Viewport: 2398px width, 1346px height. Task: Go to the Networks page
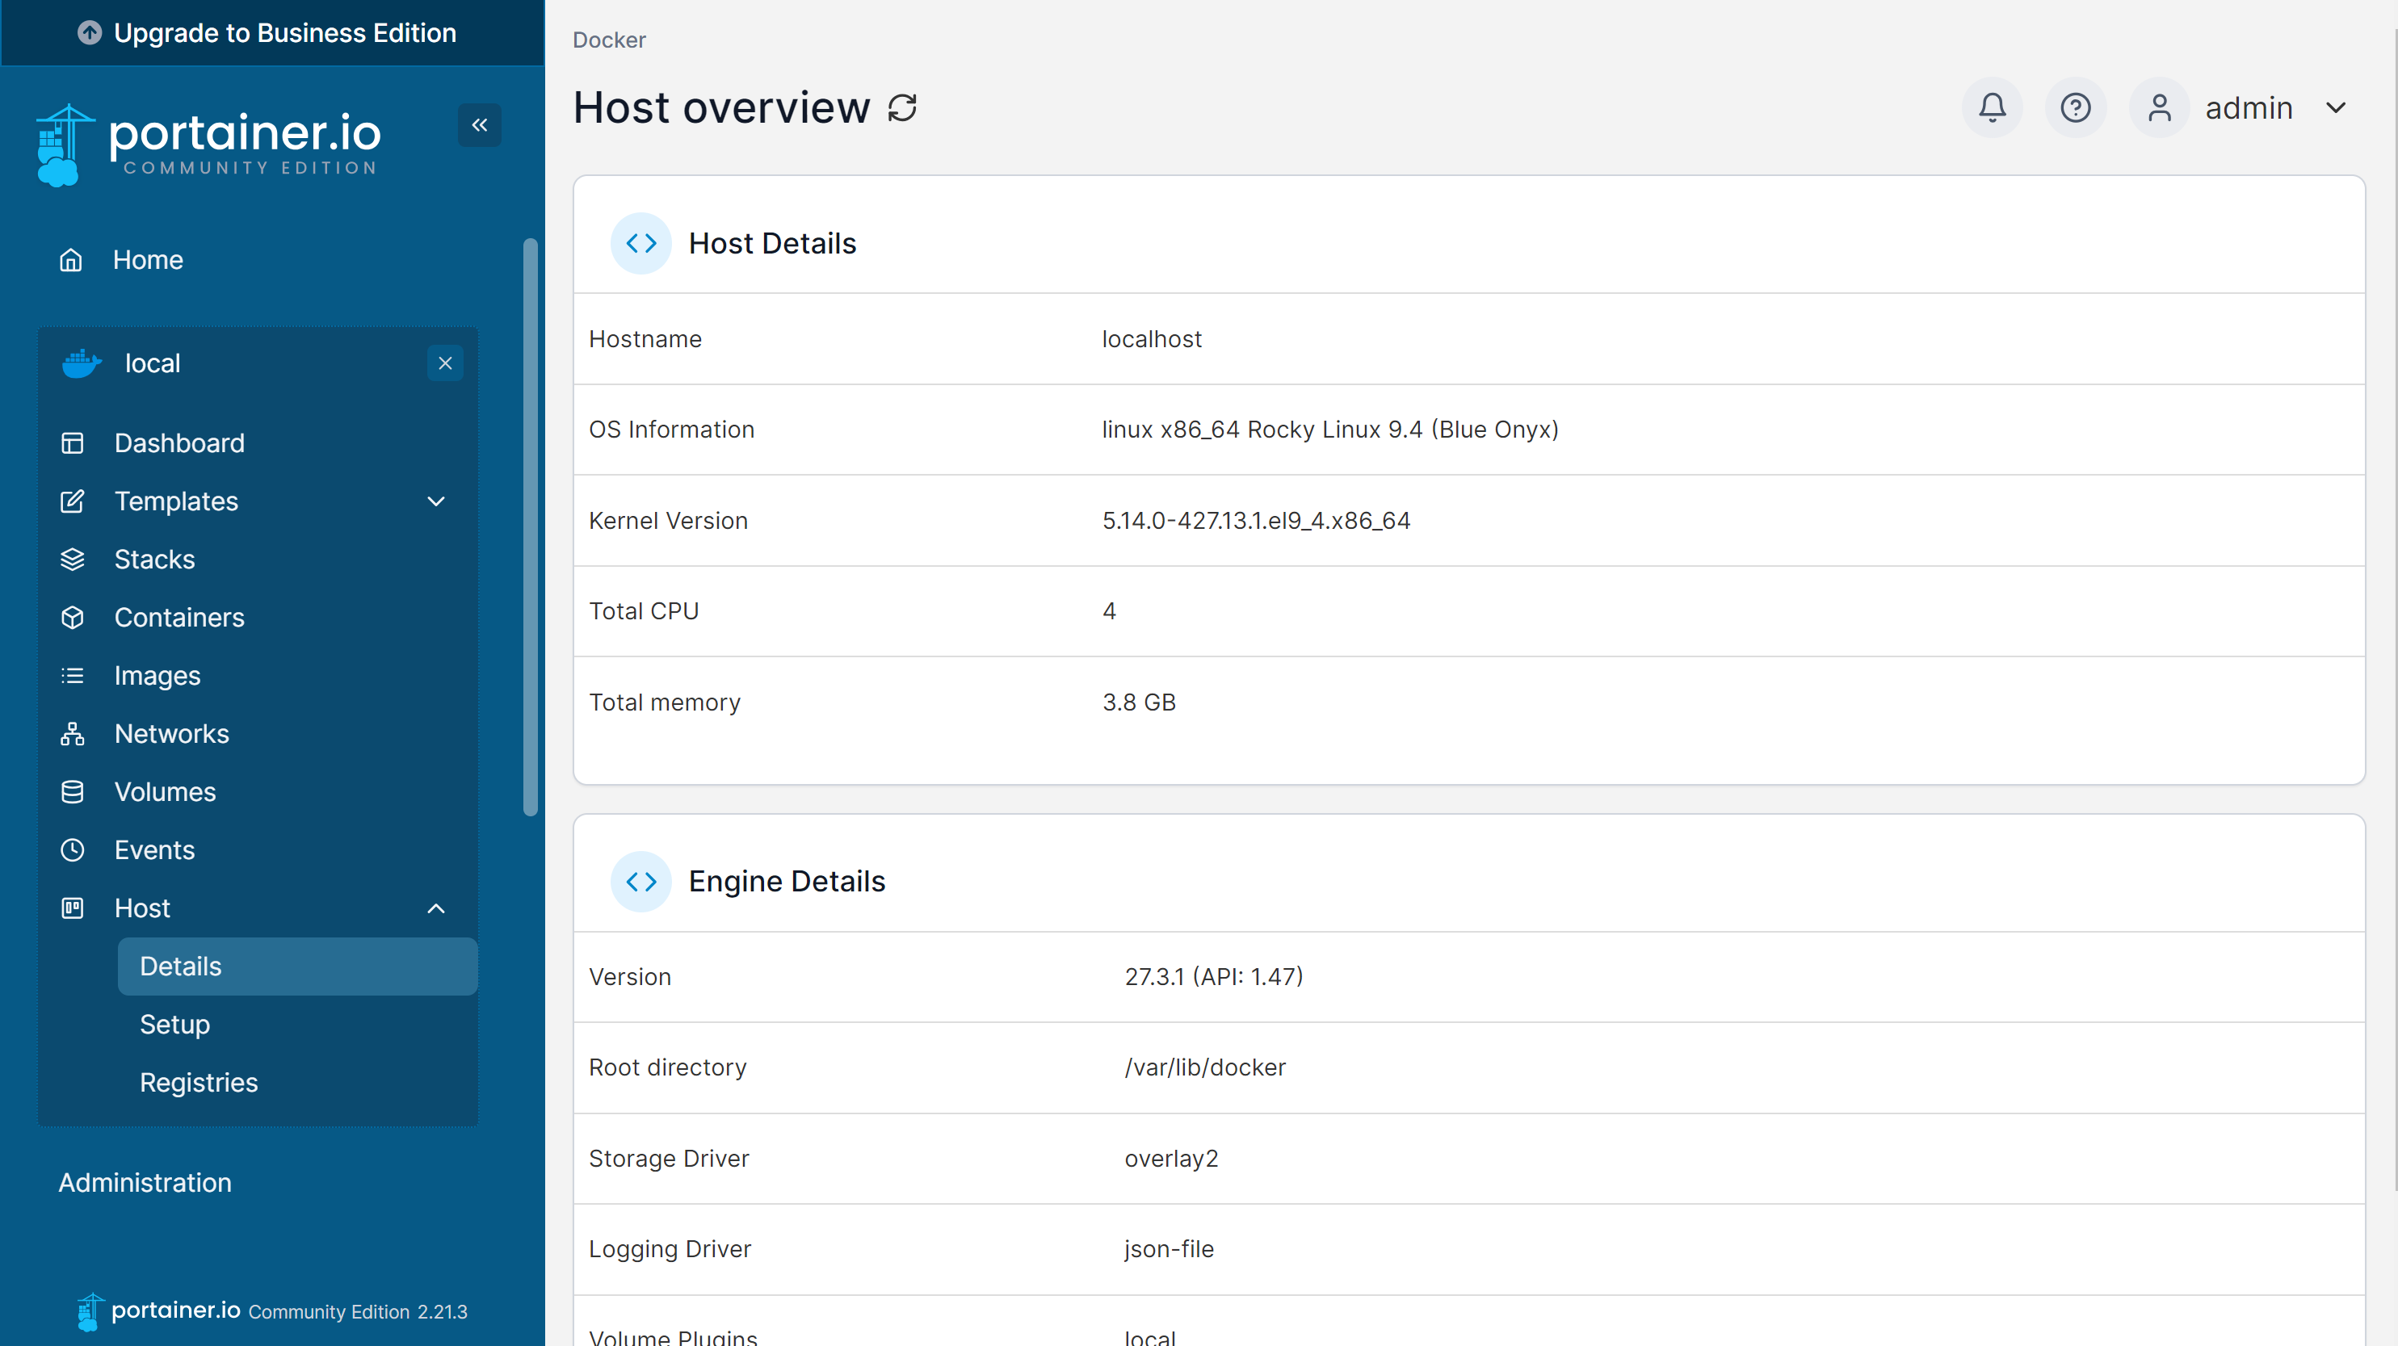tap(171, 733)
